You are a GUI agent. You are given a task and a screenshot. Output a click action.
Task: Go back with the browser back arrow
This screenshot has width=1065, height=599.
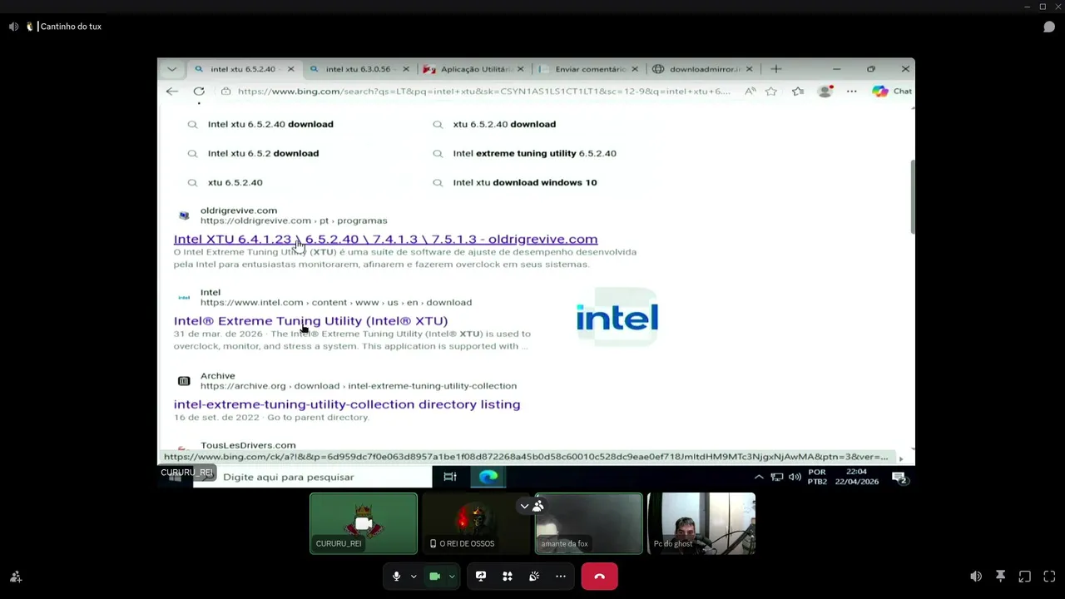171,92
